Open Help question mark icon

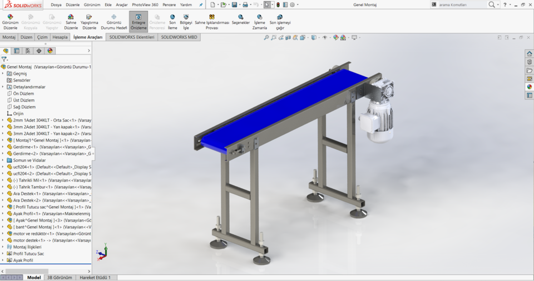(505, 5)
